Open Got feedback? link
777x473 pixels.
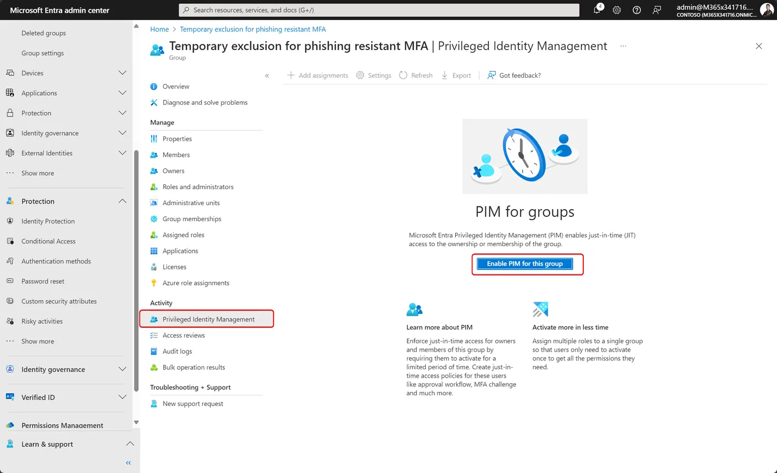pos(514,75)
